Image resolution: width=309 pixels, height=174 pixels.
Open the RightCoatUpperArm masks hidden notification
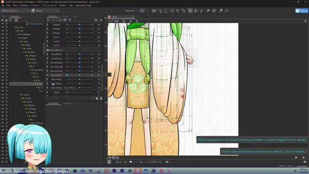pyautogui.click(x=252, y=140)
